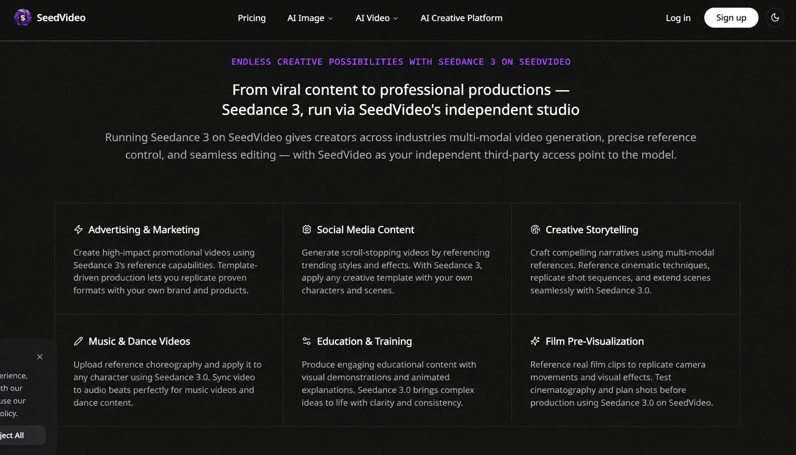The width and height of the screenshot is (796, 455).
Task: Click the Creative Storytelling fingerprint icon
Action: 535,230
